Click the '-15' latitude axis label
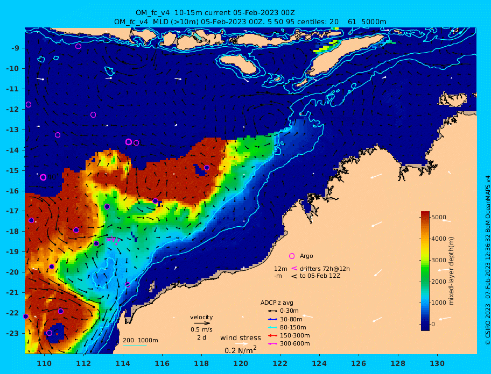The image size is (491, 374). [13, 170]
